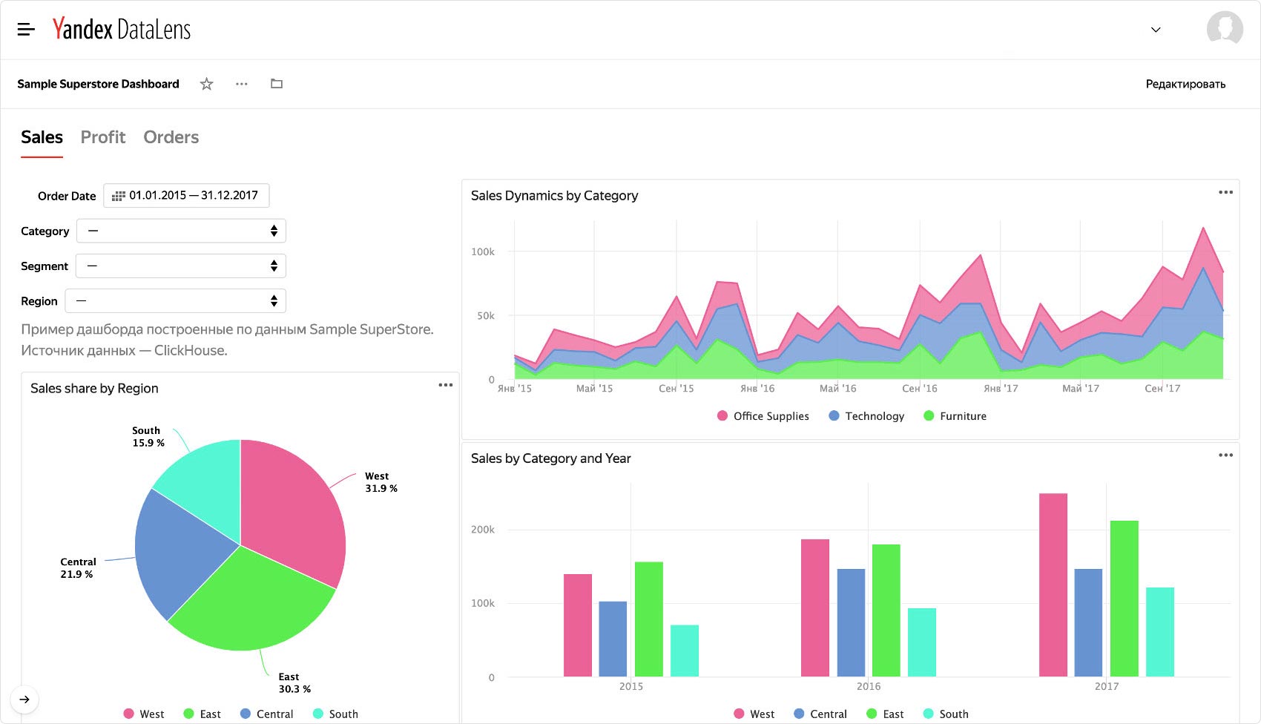Screen dimensions: 1261x724
Task: Click the 2016 axis label in bar chart
Action: point(869,686)
